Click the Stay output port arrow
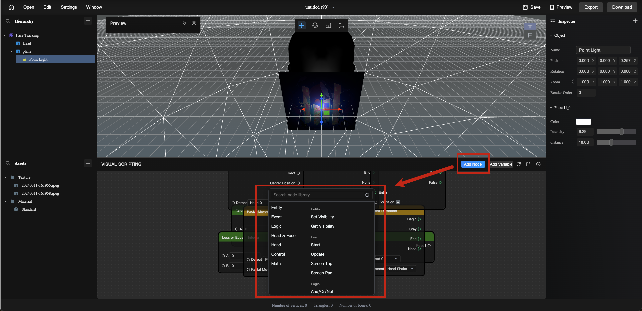Screen dimensions: 642x311 point(420,229)
